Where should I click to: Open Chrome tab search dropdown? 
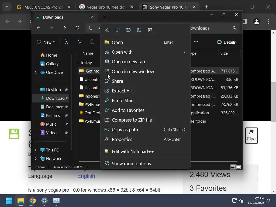[7, 7]
